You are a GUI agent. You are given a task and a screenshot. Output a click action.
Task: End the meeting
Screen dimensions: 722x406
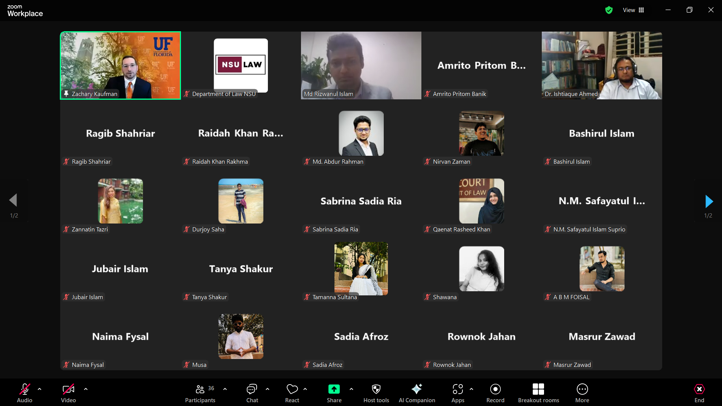(x=699, y=392)
